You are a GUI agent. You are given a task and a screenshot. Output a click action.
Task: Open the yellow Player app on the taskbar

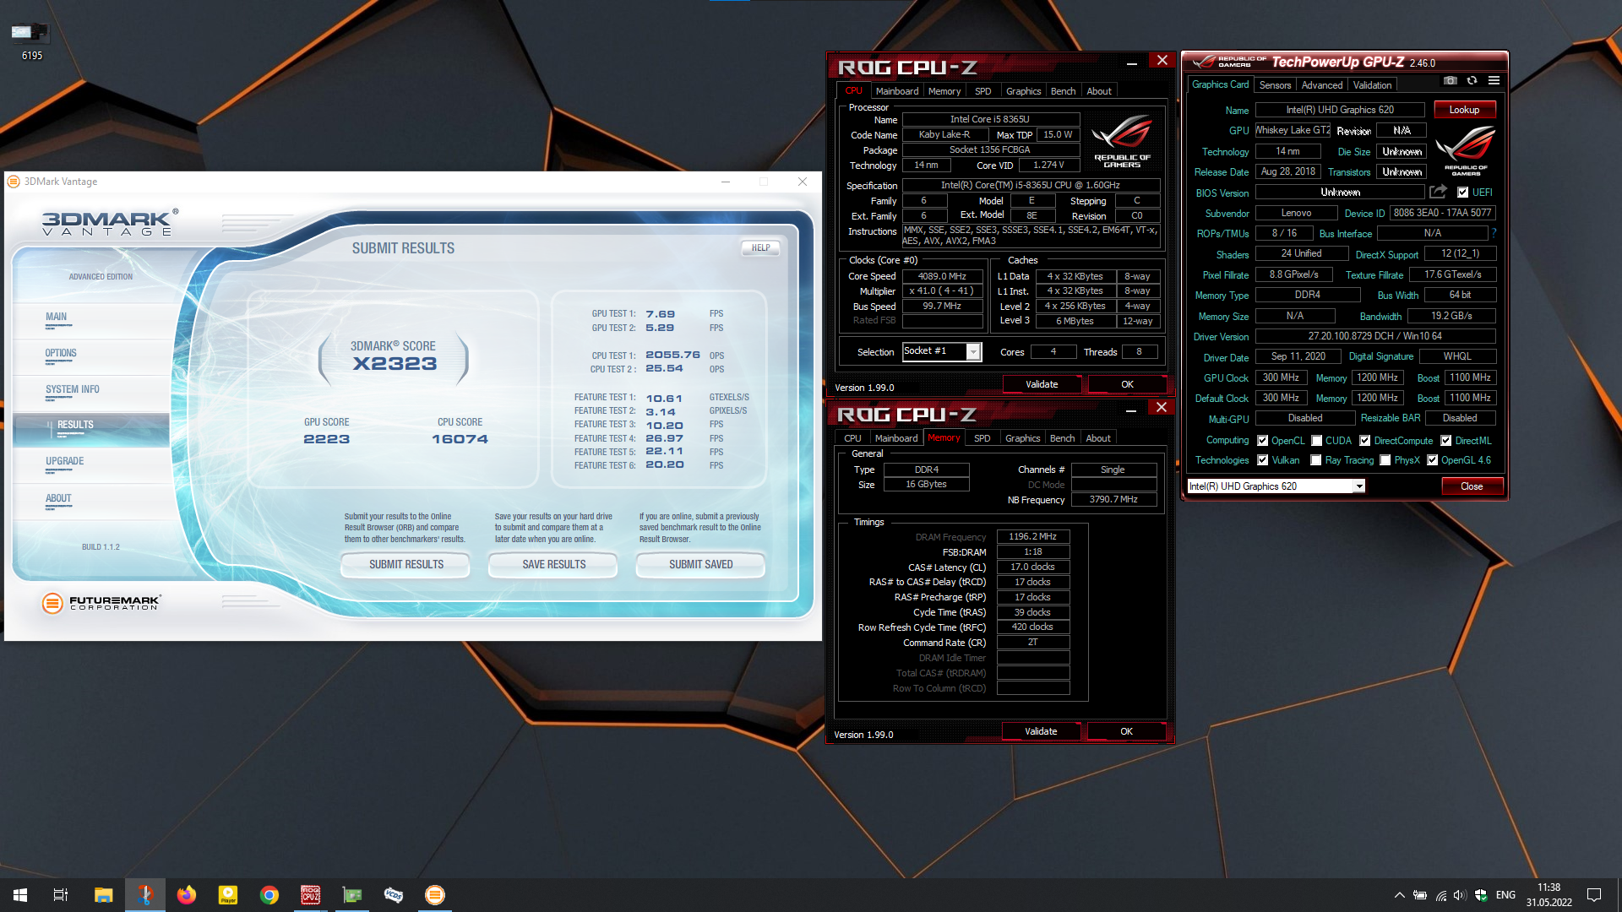(x=227, y=895)
